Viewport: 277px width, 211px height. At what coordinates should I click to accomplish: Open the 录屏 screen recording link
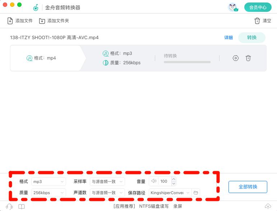(x=177, y=206)
